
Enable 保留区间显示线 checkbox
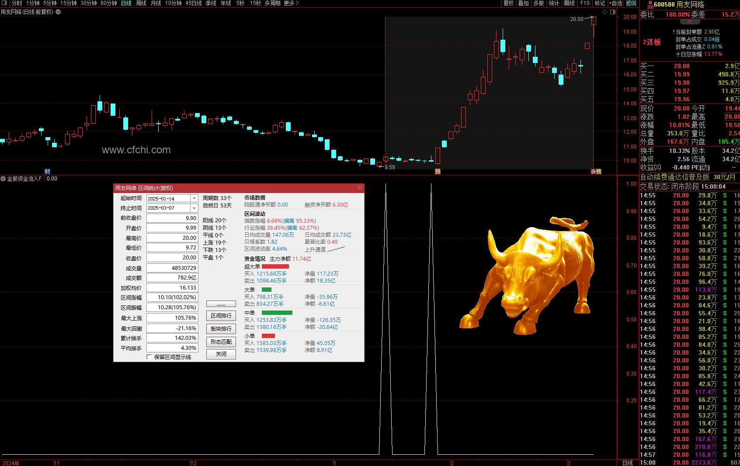[149, 357]
